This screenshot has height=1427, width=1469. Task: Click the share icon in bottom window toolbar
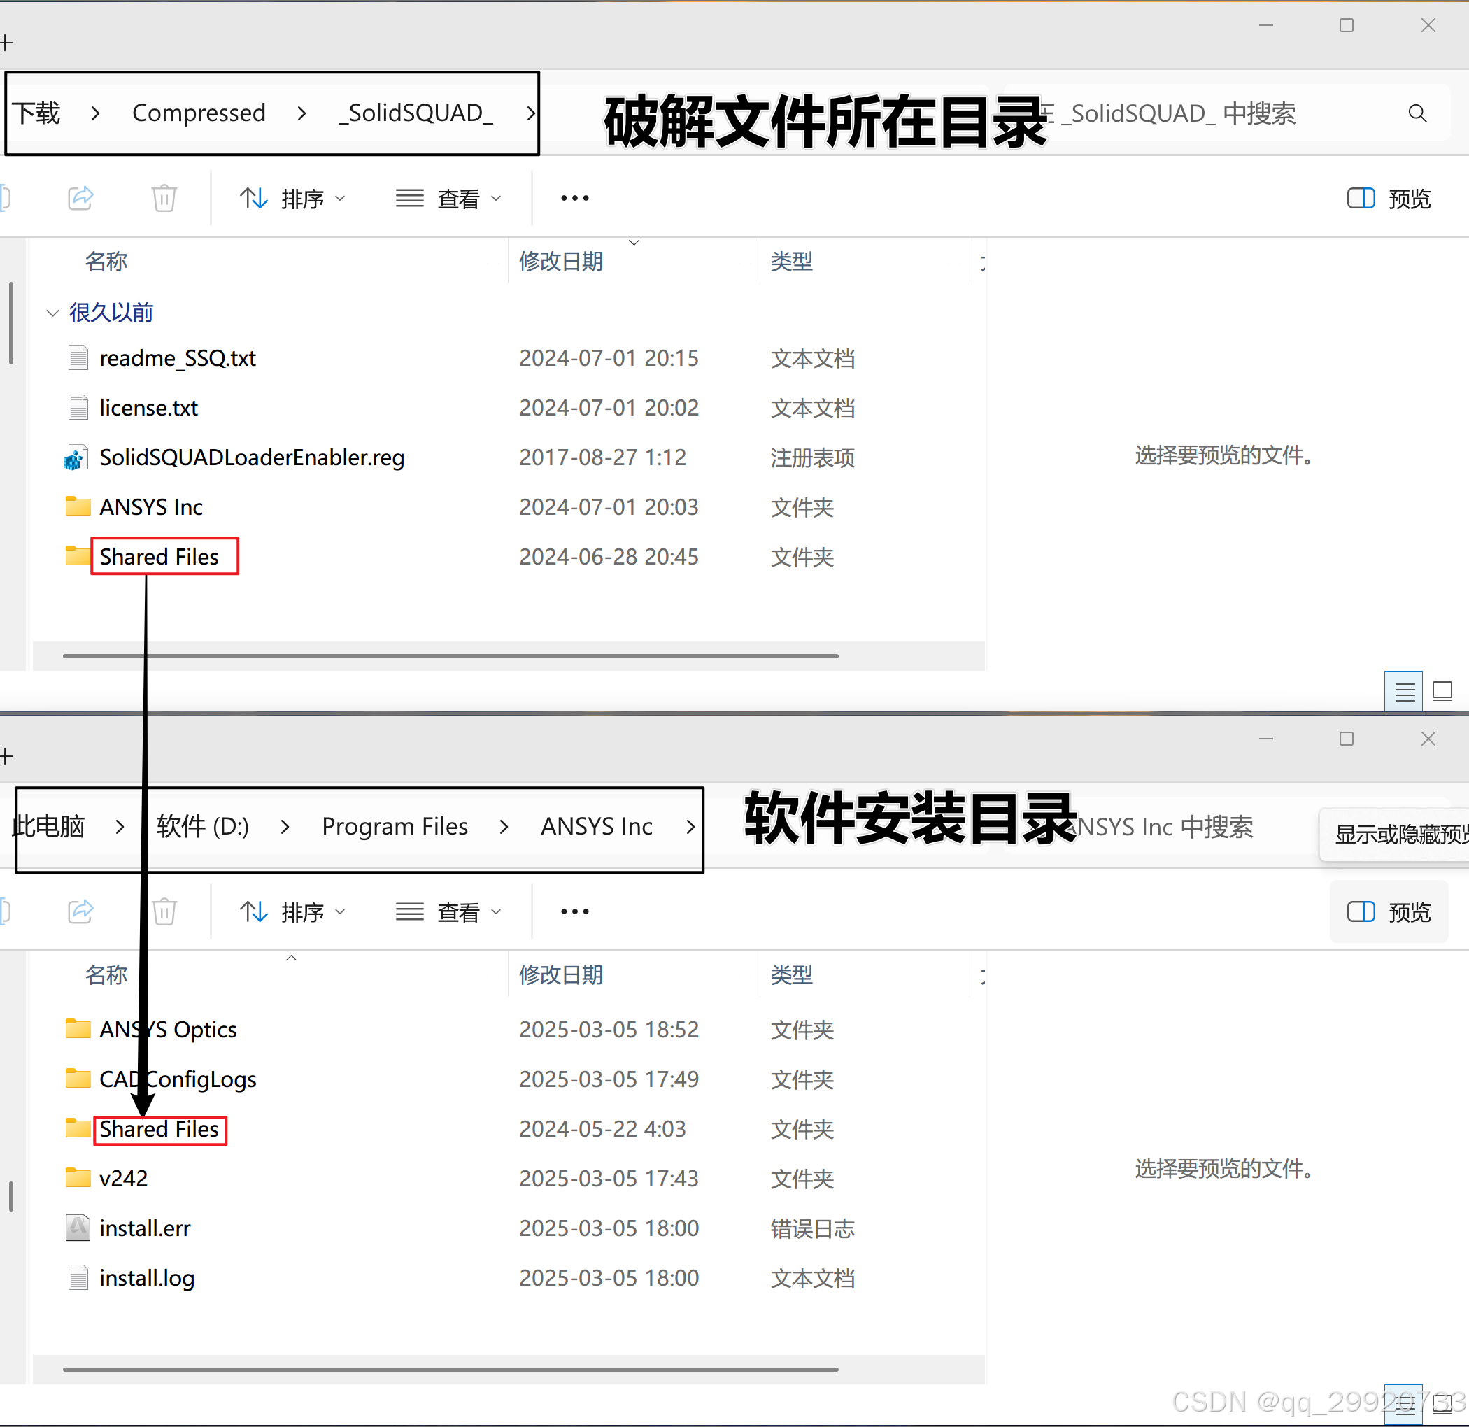tap(80, 911)
